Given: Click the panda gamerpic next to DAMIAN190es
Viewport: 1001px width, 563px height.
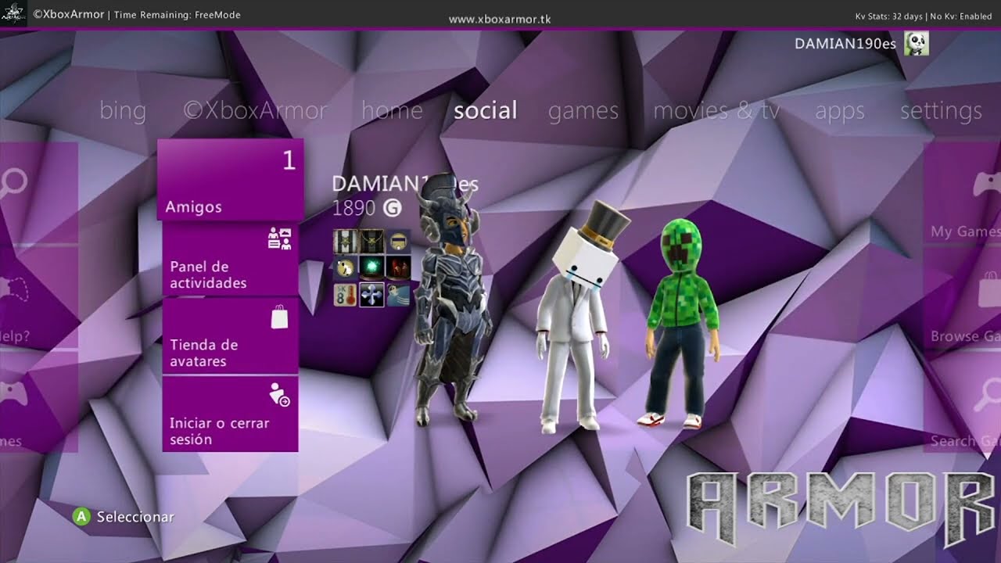Looking at the screenshot, I should (917, 44).
